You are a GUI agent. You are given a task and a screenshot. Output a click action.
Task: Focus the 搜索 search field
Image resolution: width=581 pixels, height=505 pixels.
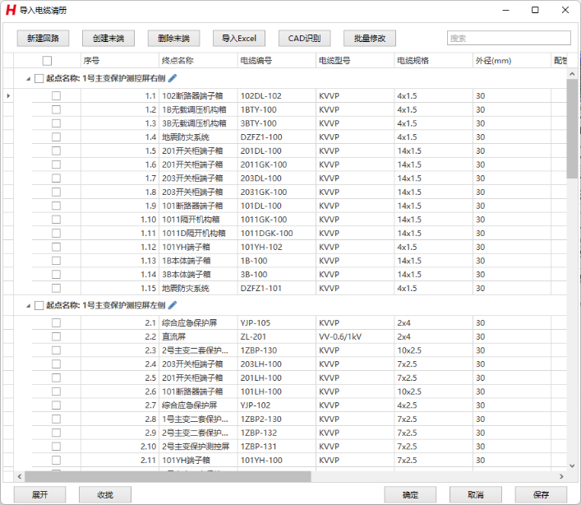pyautogui.click(x=508, y=38)
